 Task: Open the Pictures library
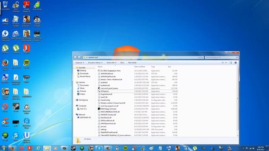83,91
